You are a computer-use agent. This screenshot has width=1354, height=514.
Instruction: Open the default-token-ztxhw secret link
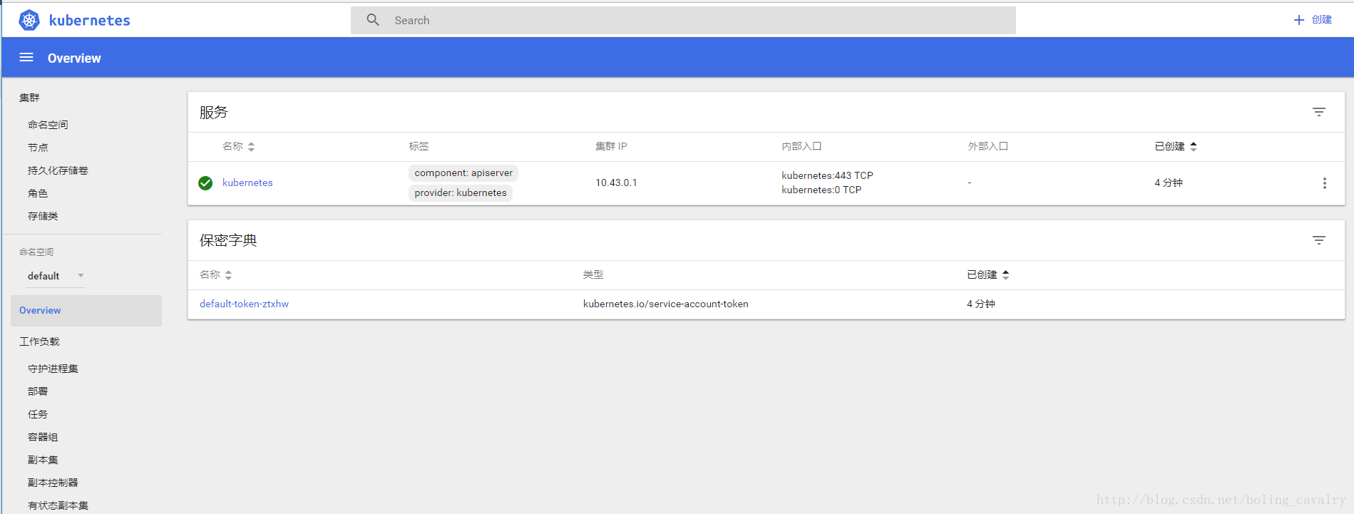(x=244, y=304)
